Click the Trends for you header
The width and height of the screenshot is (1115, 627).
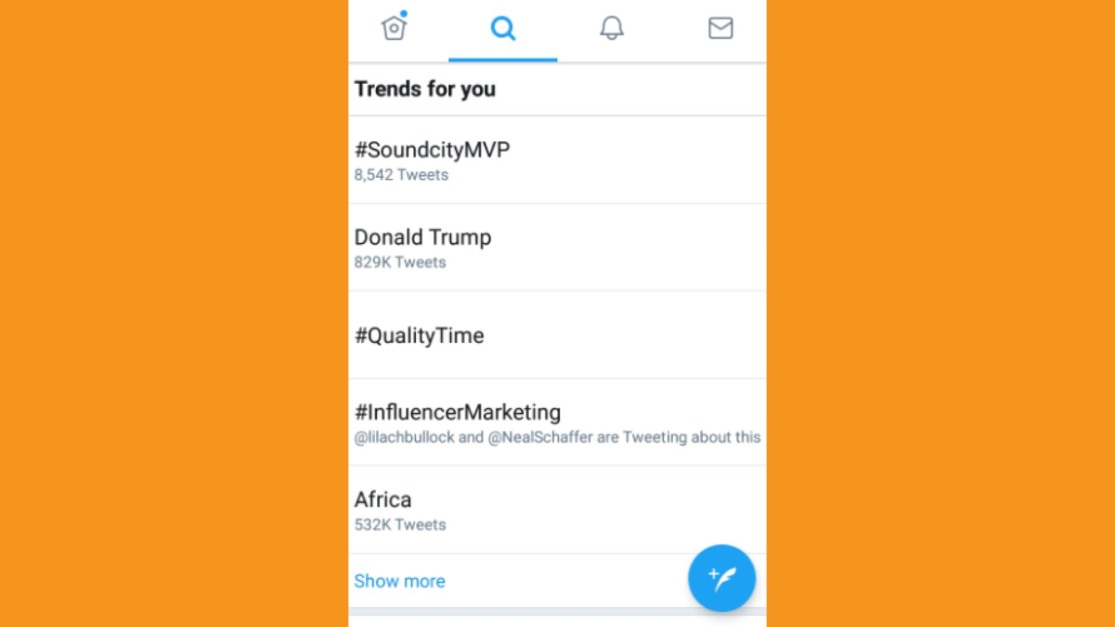pos(425,89)
